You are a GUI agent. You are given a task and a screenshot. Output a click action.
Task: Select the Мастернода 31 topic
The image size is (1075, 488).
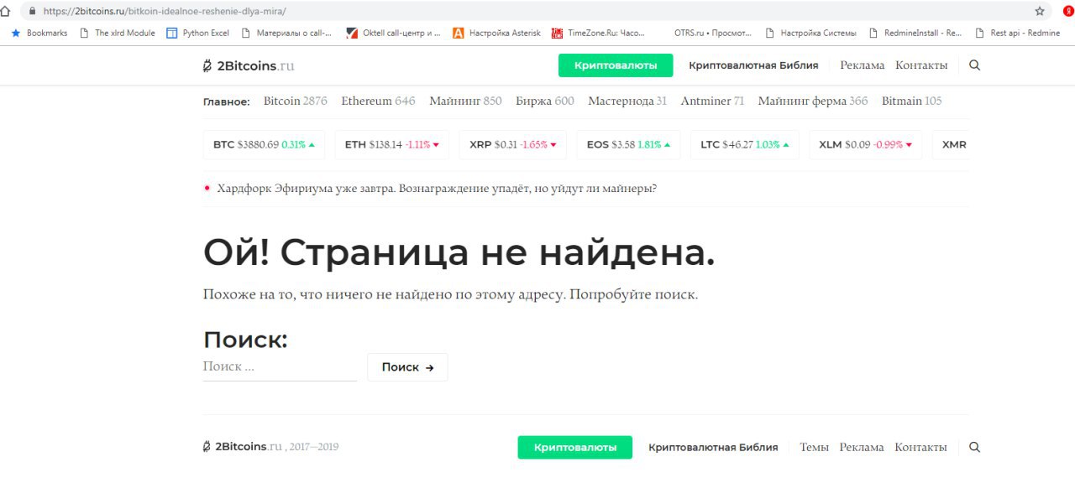pyautogui.click(x=627, y=101)
